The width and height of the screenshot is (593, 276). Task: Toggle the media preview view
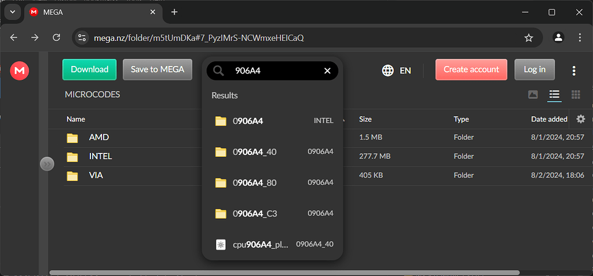533,94
